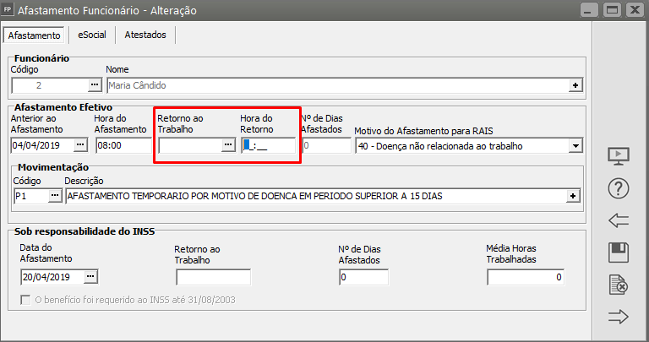The image size is (649, 342).
Task: Click the INSS Data do Afastamento field 20/04/2019
Action: pyautogui.click(x=52, y=277)
